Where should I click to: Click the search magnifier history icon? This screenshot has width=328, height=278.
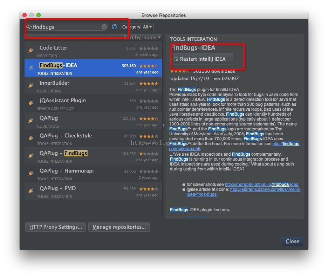click(x=29, y=27)
